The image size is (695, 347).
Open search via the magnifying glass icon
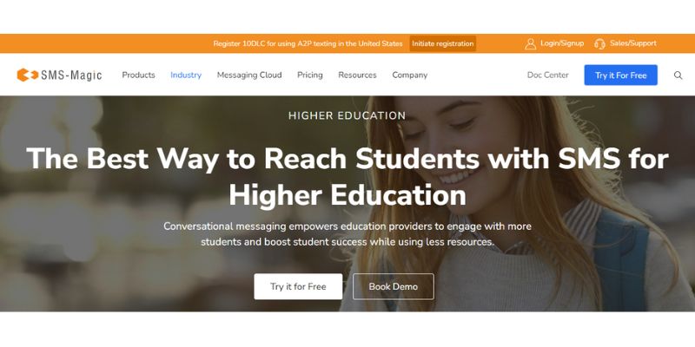click(x=678, y=75)
